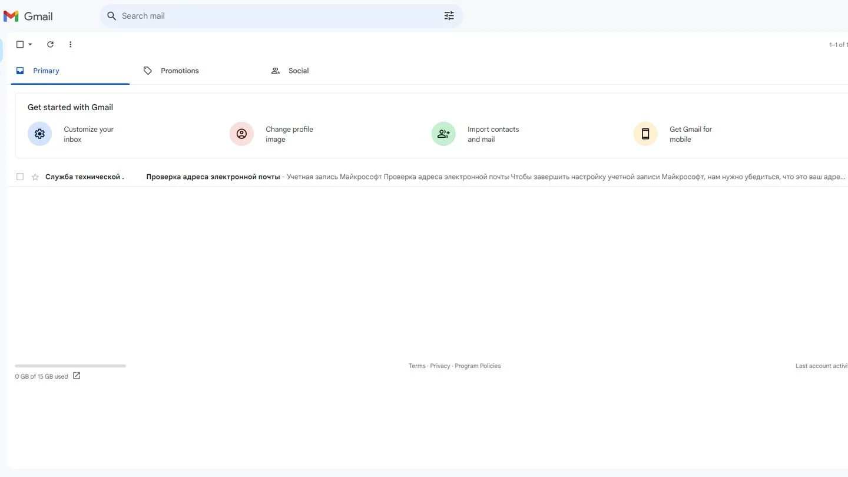Click the 0 GB of 15 GB used text
This screenshot has width=848, height=477.
[x=41, y=376]
